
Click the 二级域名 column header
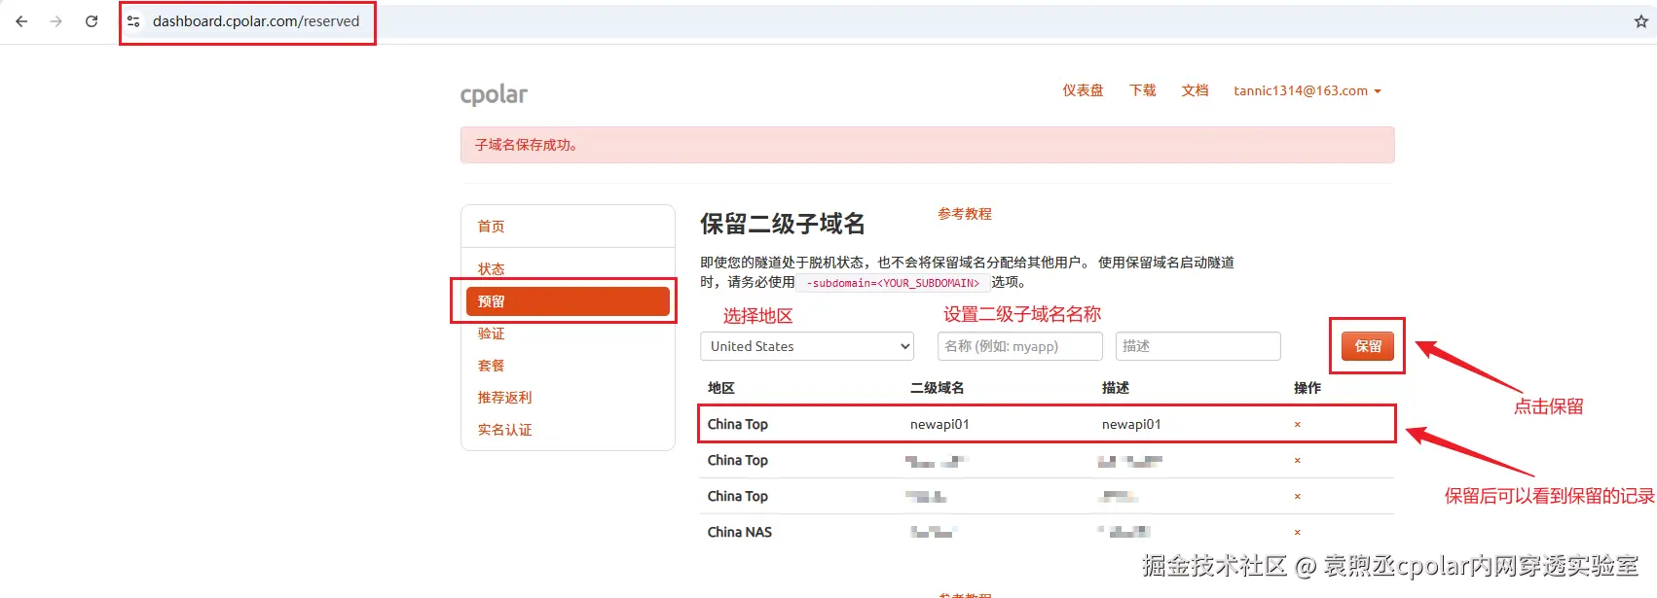[937, 388]
